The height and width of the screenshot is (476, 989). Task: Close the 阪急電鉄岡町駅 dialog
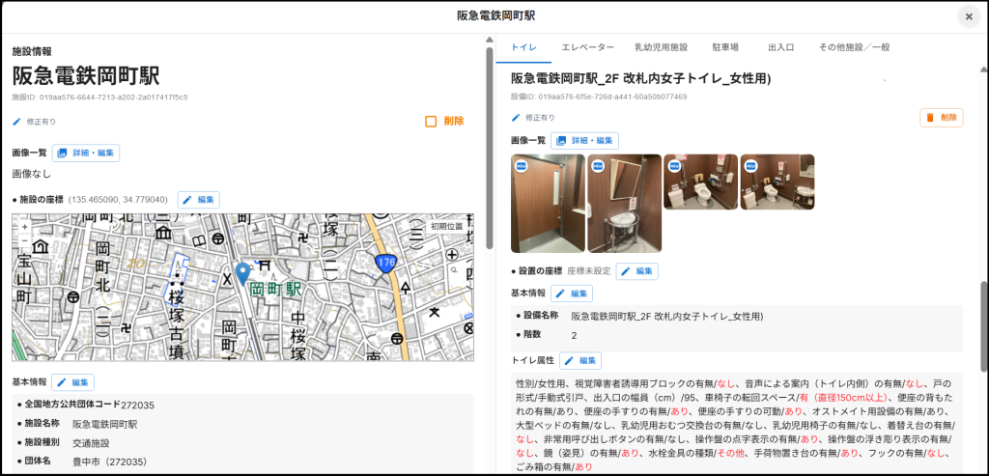968,16
